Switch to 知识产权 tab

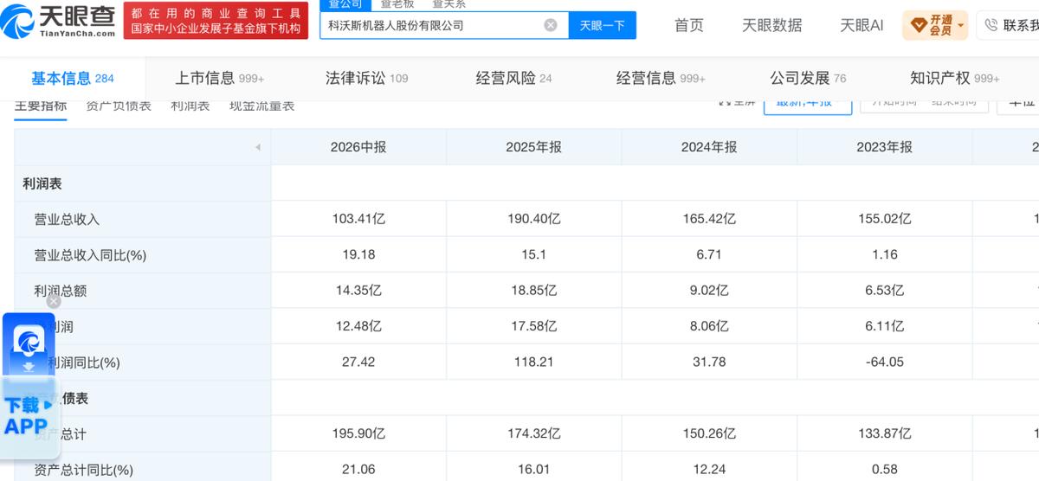(955, 78)
